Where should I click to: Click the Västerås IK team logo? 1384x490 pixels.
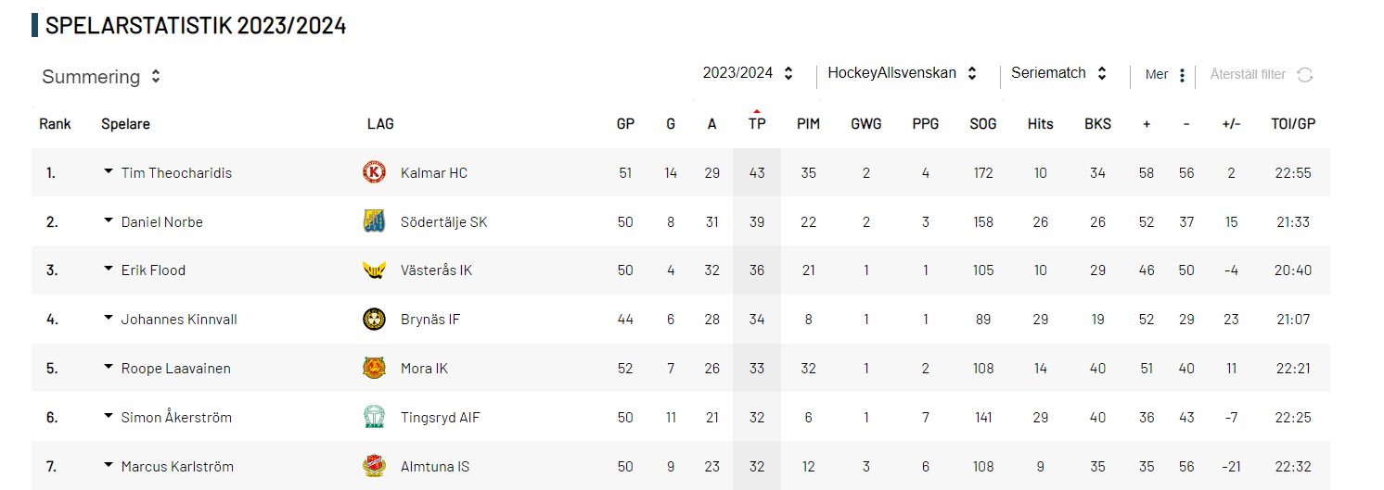point(374,270)
